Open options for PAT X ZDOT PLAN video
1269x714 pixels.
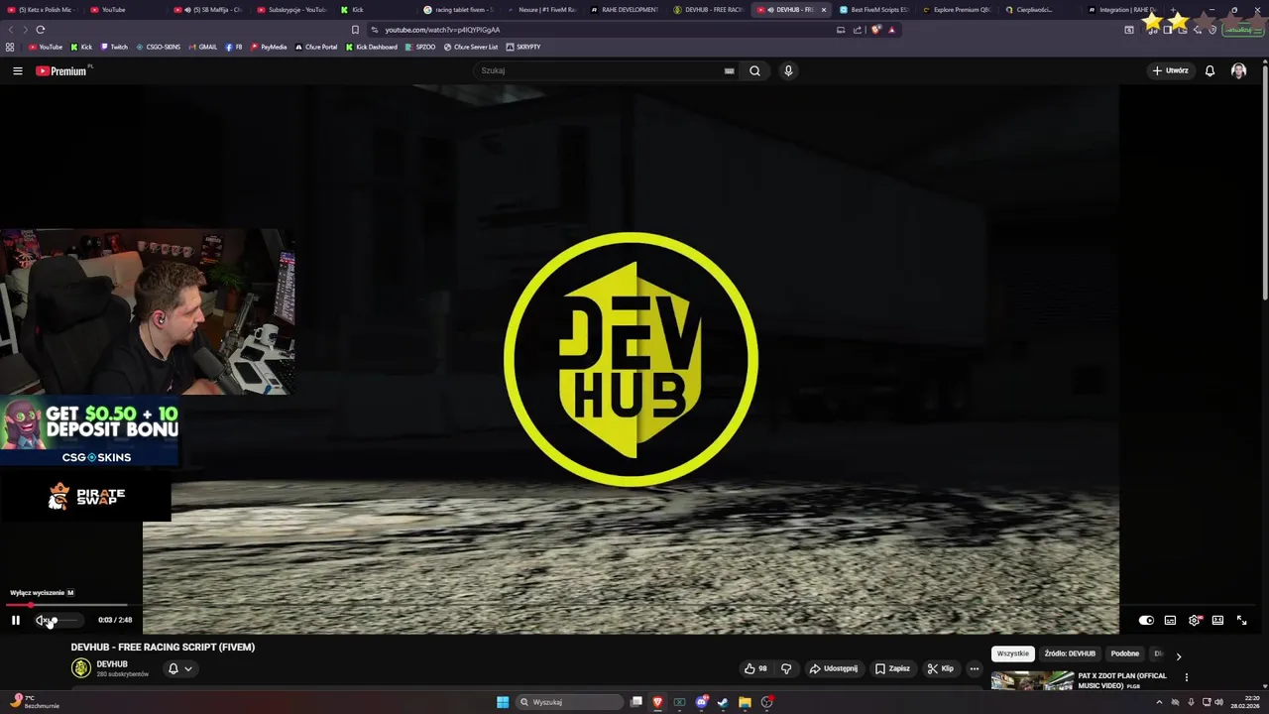[1186, 677]
